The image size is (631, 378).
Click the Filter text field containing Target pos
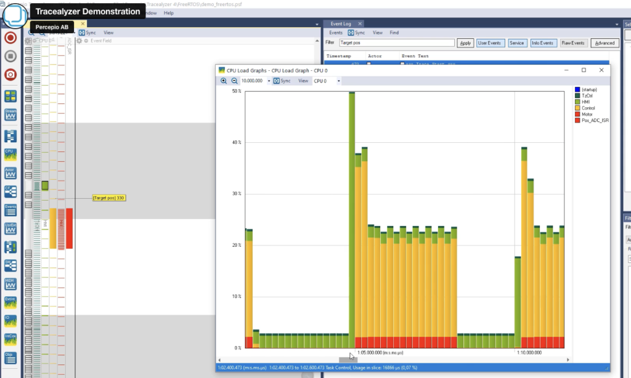(397, 42)
